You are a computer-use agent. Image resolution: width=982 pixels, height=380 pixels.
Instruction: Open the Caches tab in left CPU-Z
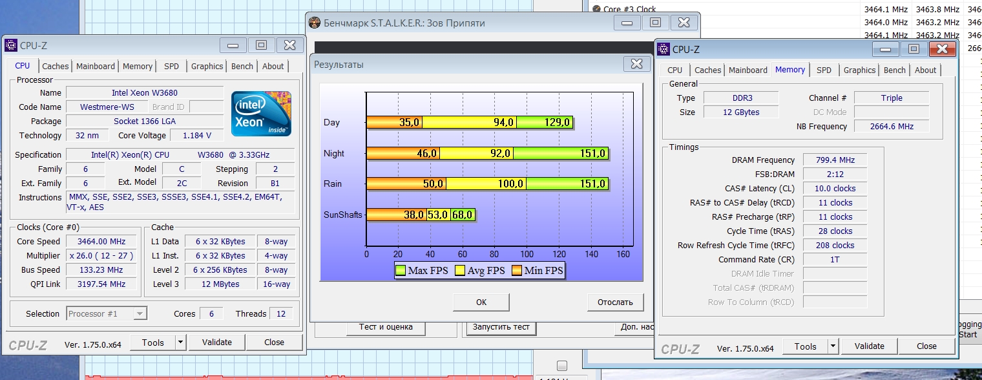coord(56,66)
